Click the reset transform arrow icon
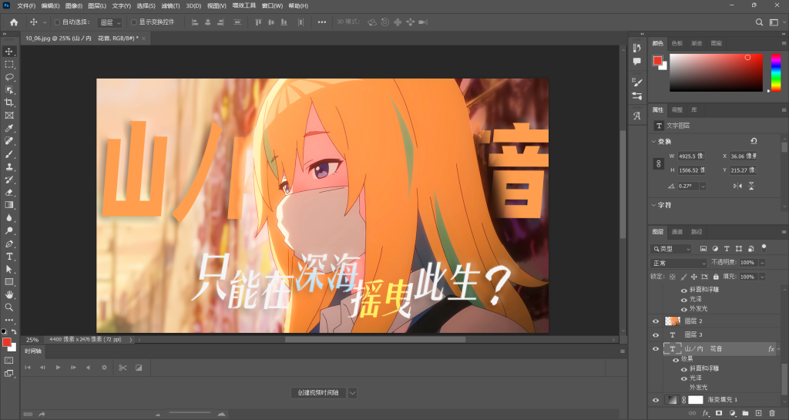 pyautogui.click(x=754, y=141)
